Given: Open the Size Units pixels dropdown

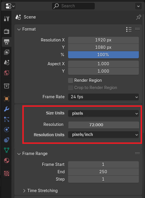Looking at the screenshot, I should pos(103,113).
